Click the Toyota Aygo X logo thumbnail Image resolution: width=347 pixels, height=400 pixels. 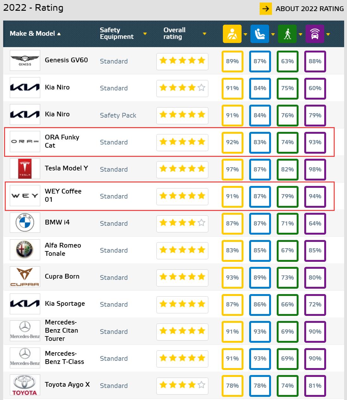pos(25,385)
